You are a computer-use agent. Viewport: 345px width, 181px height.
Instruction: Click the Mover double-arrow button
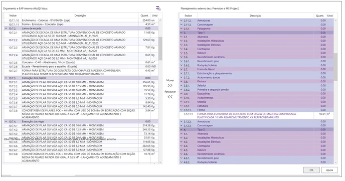[170, 85]
